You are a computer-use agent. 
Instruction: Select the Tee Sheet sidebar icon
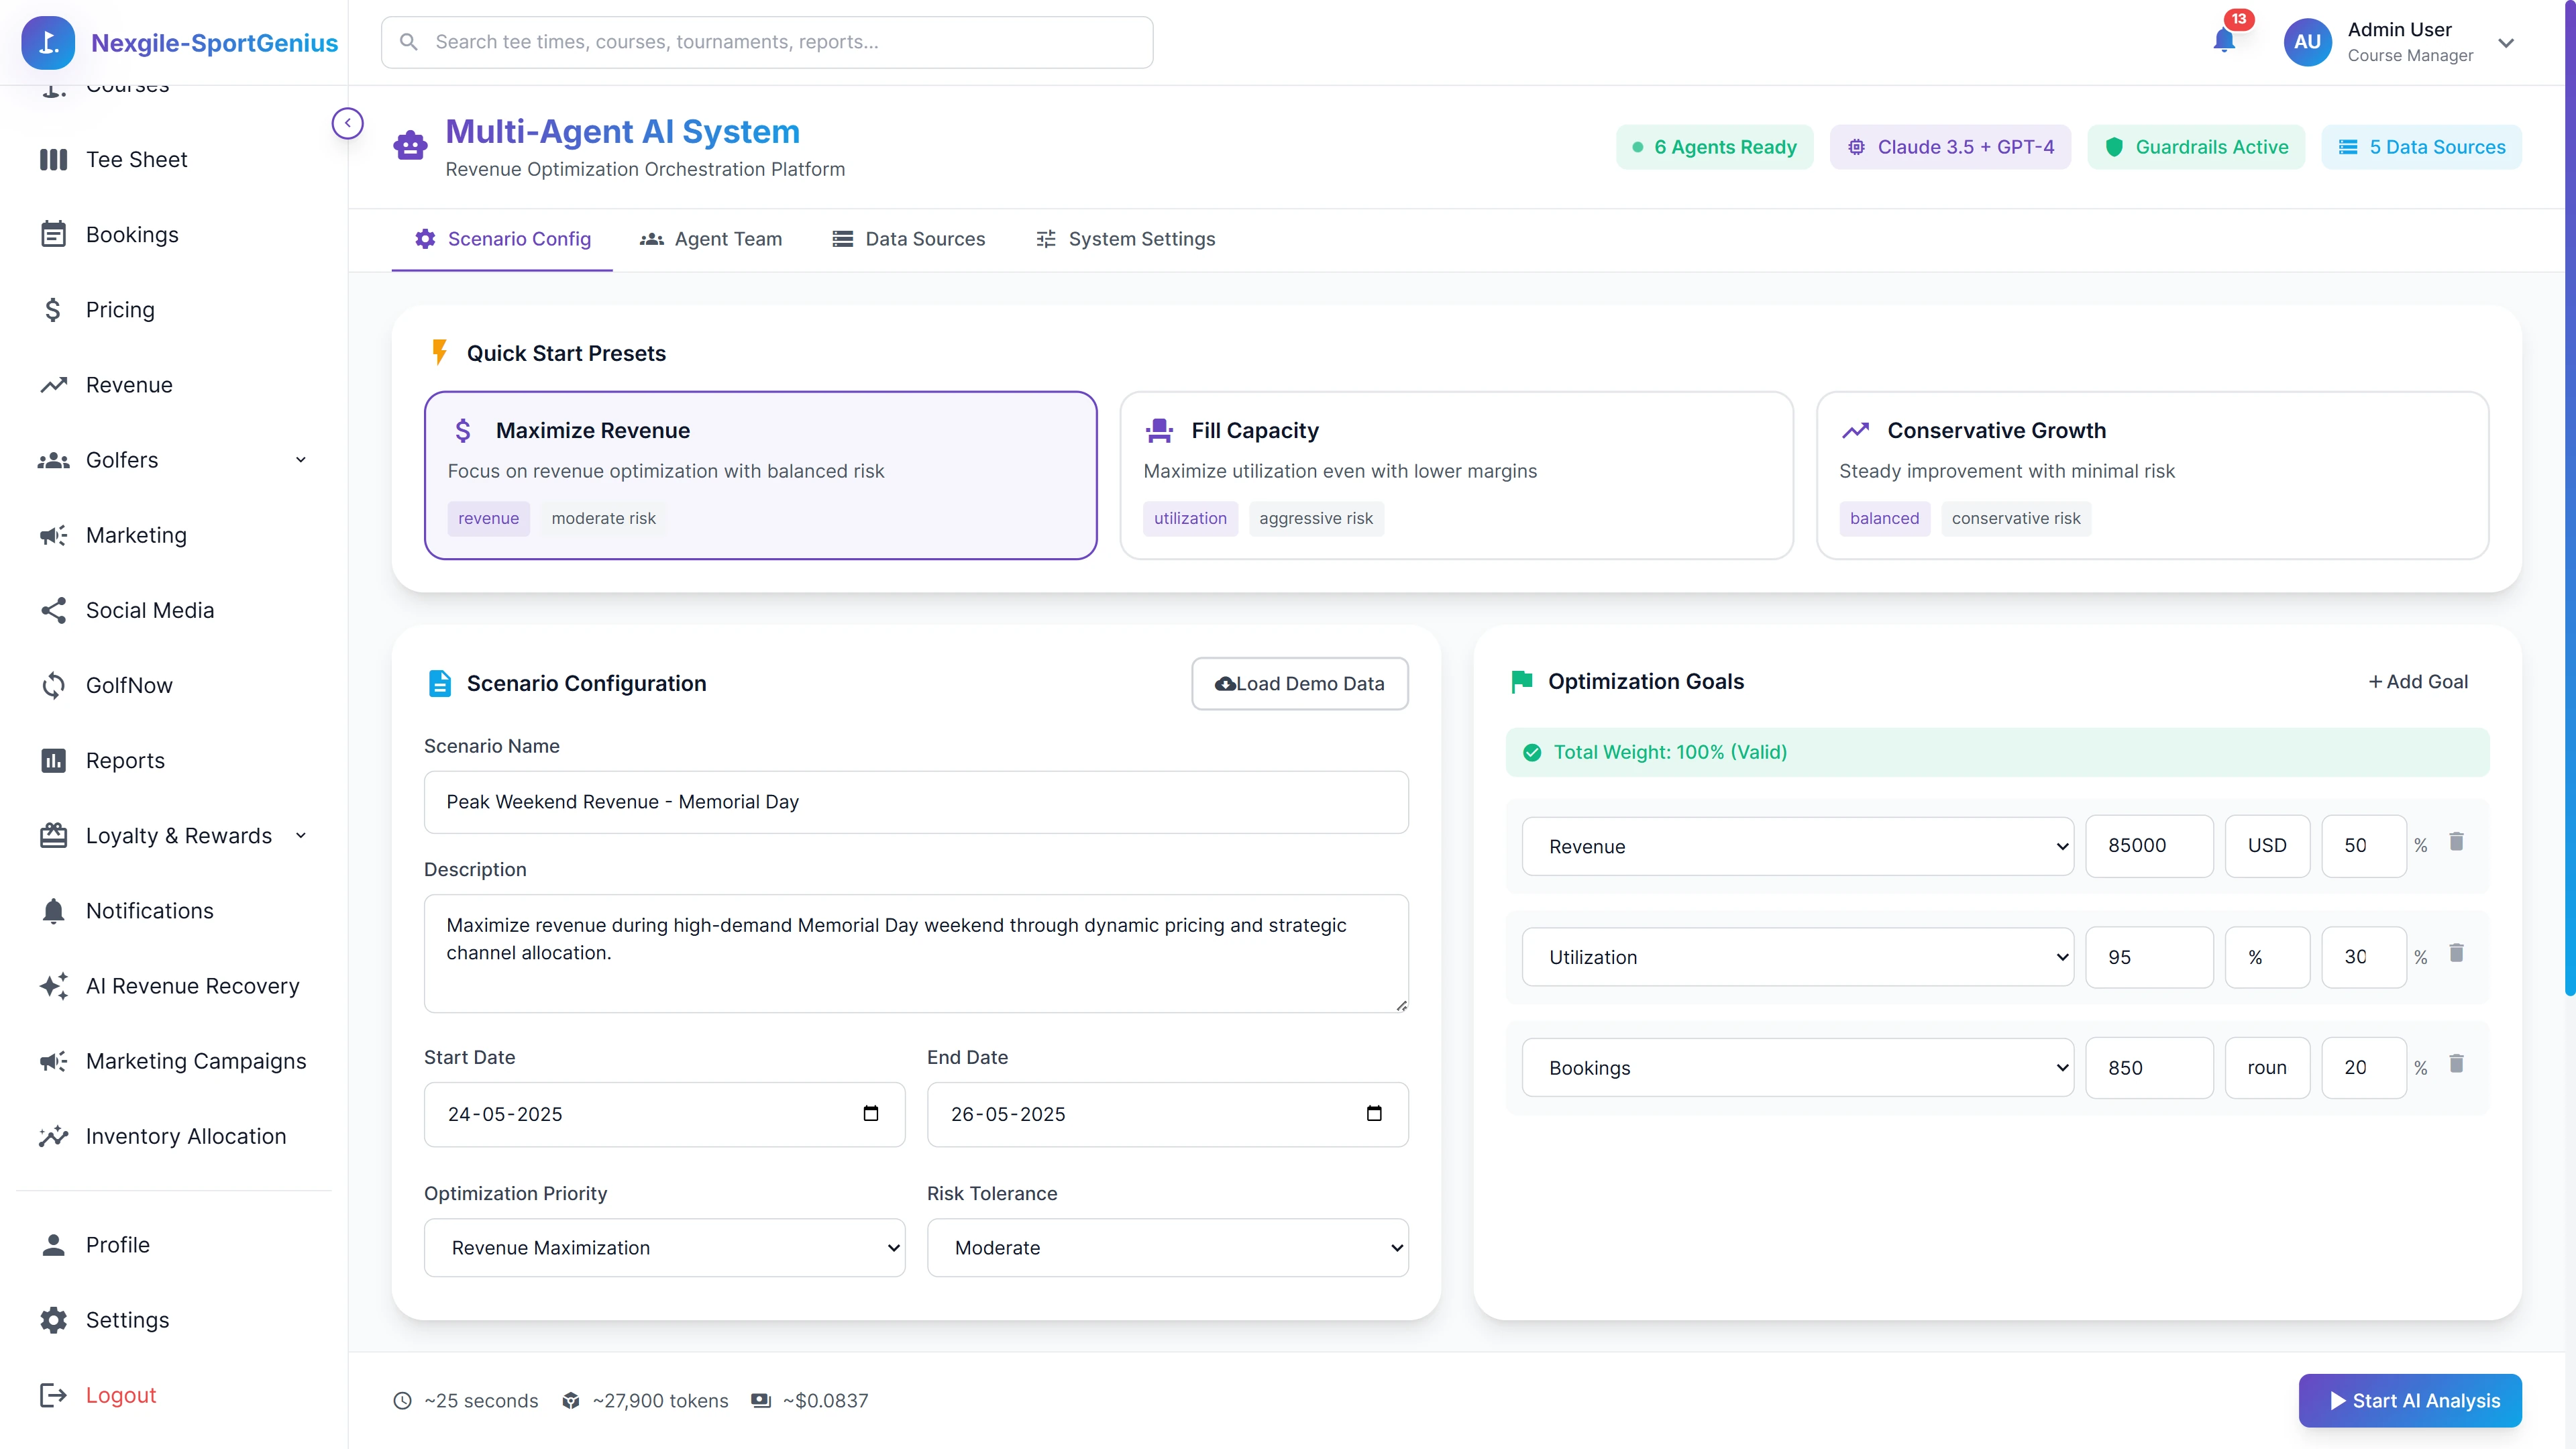click(x=53, y=159)
